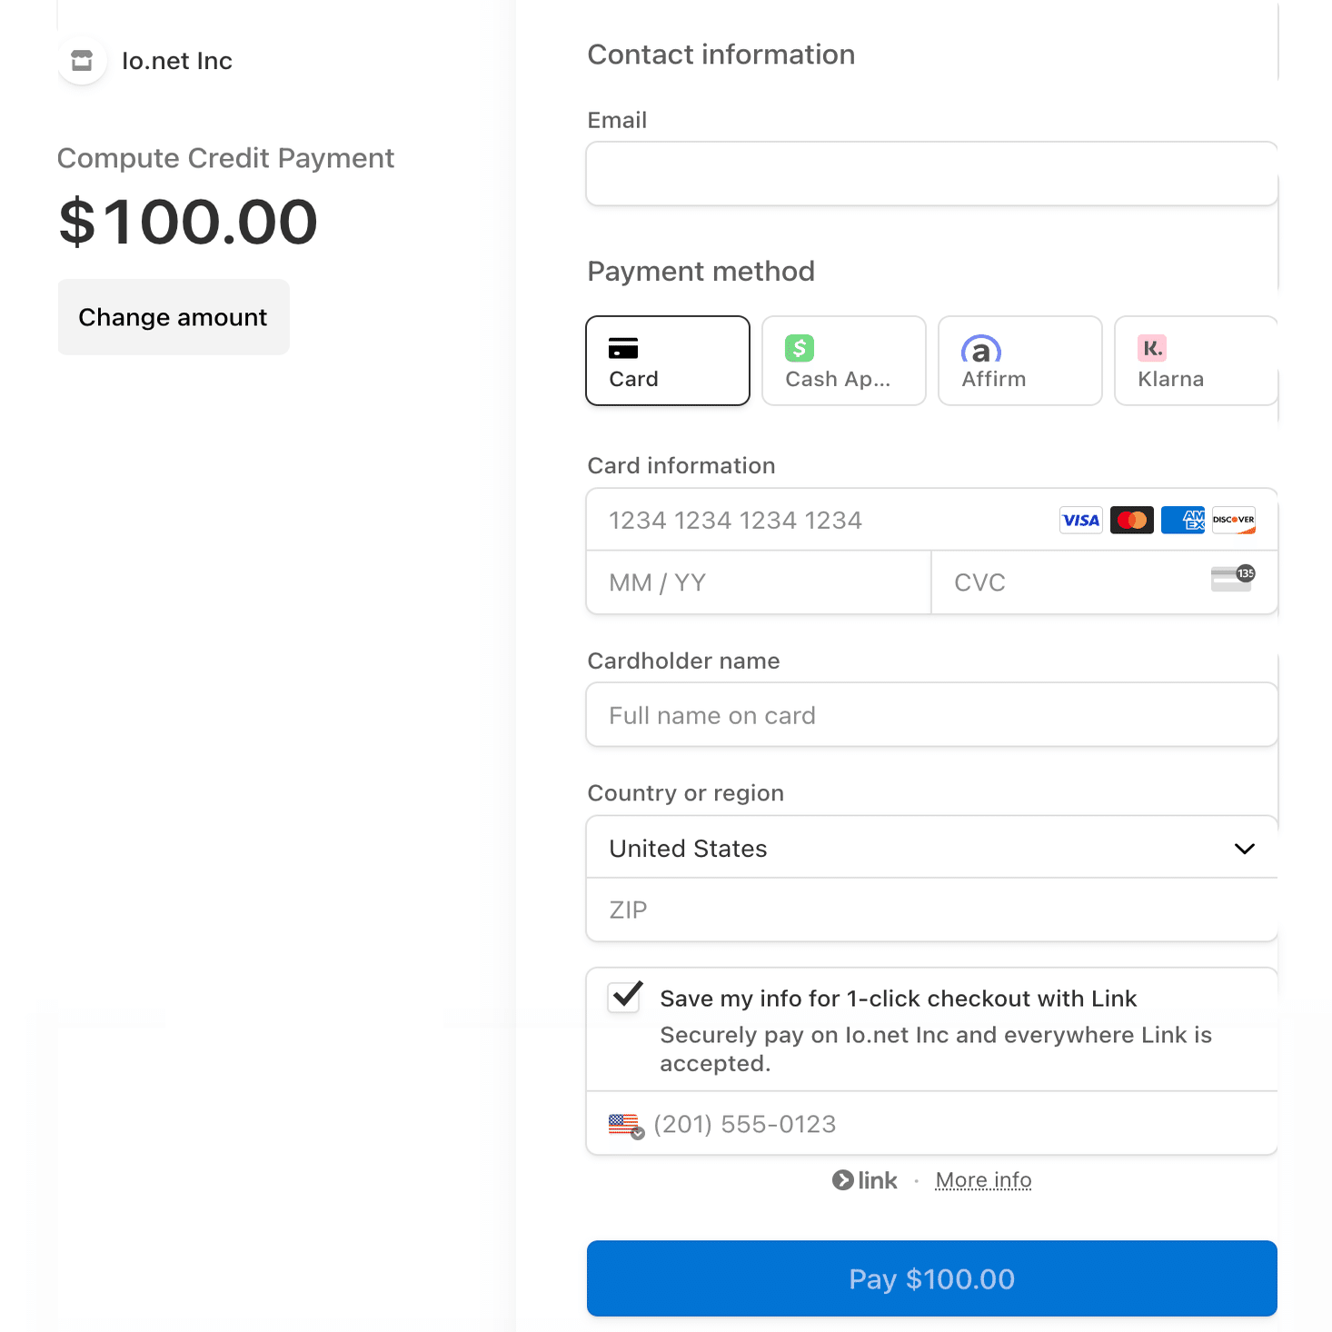Click the CVC card hint icon

tap(1232, 578)
